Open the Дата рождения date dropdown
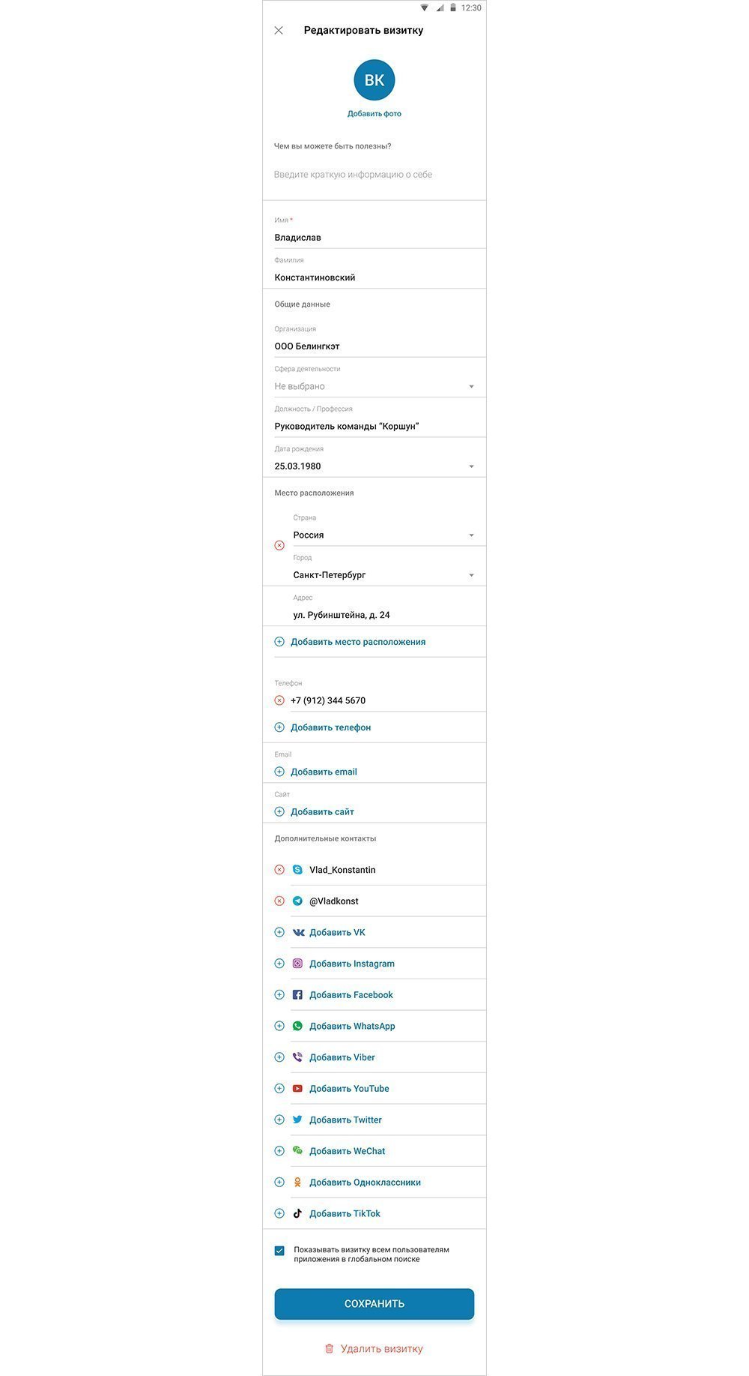The width and height of the screenshot is (749, 1376). pyautogui.click(x=471, y=466)
